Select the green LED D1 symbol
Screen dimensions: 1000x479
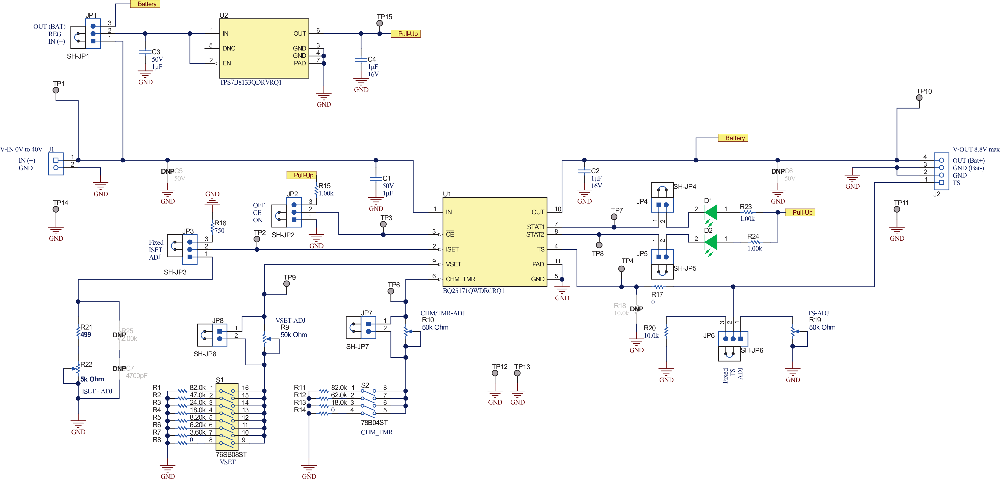[711, 213]
